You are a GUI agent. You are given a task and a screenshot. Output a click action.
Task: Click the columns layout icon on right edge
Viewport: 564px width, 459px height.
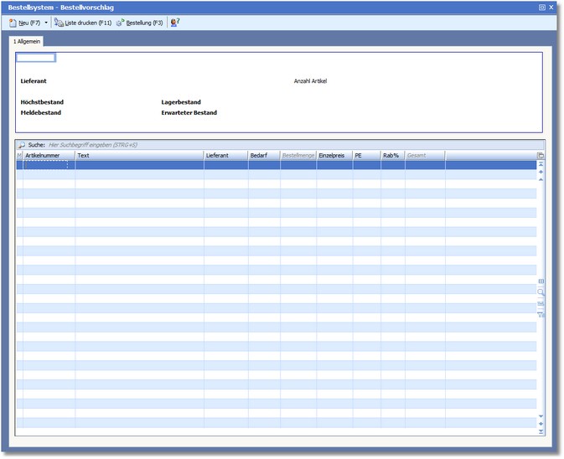(541, 281)
